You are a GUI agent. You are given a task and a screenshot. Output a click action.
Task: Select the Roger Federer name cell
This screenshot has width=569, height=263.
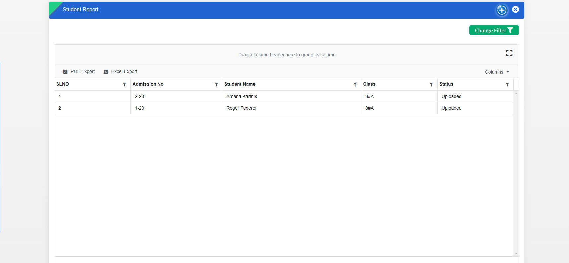(292, 108)
